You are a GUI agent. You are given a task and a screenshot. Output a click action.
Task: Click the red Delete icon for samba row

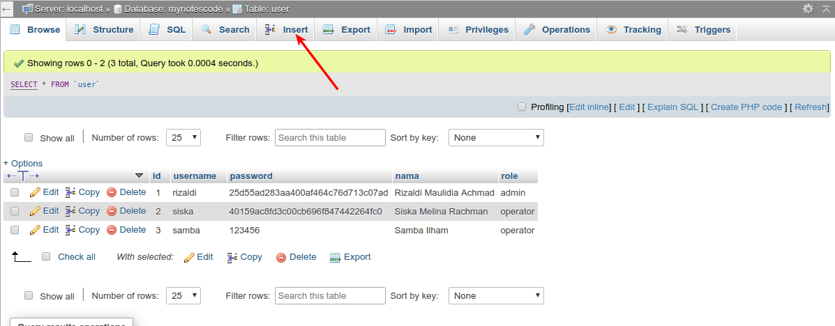[x=112, y=231]
